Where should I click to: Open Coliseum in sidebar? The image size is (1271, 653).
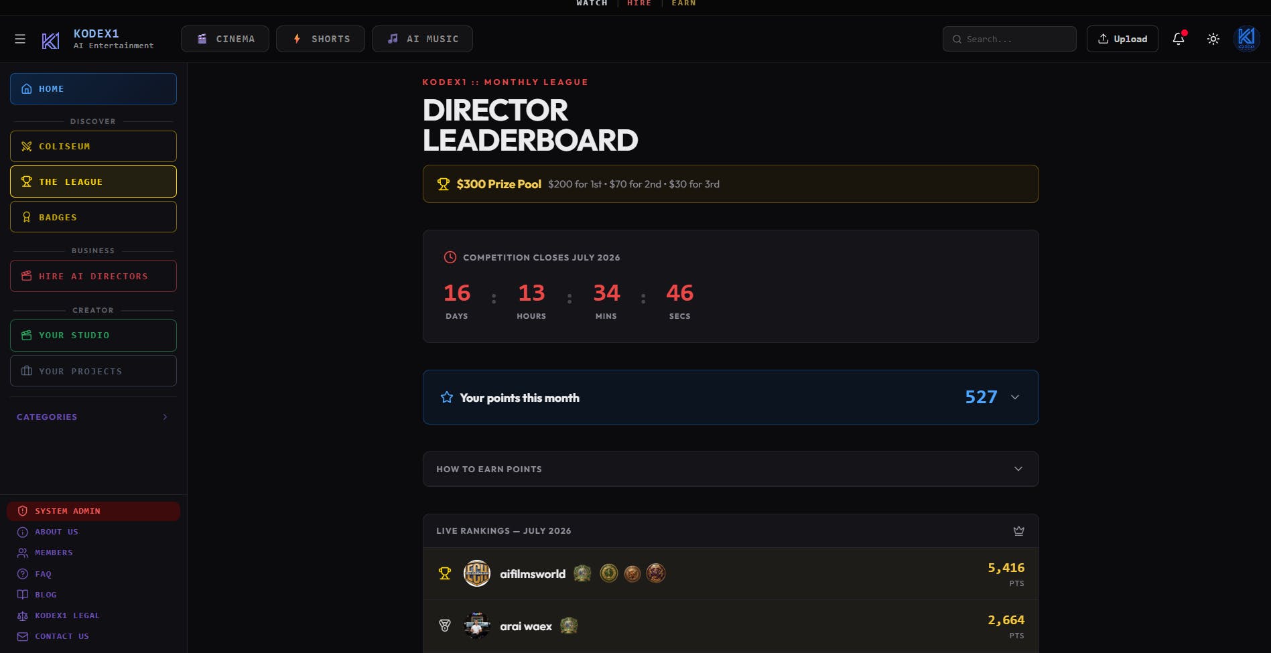[x=93, y=146]
